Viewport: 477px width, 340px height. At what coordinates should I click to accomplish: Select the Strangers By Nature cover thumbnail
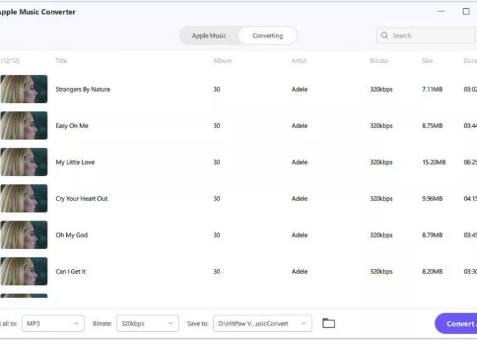pyautogui.click(x=24, y=89)
